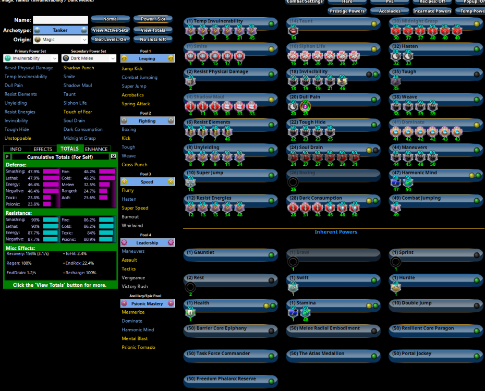Click the View Active Sets button
Viewport: 485px width, 391px height.
pyautogui.click(x=110, y=30)
